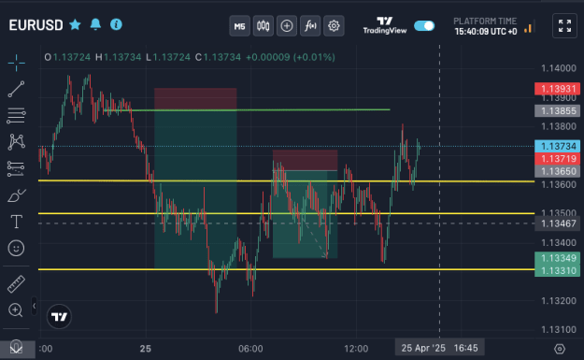
Task: Click the magnet mode icon at bottom left
Action: [x=16, y=347]
